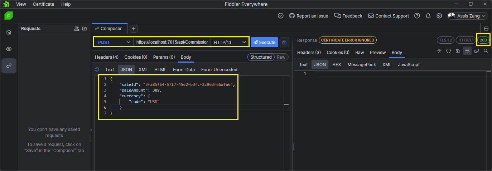Select HTML request body format
This screenshot has width=492, height=171.
point(160,69)
